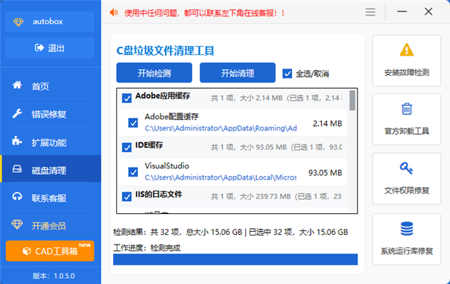
Task: Open the 安装故障检测 tool card
Action: coord(407,60)
